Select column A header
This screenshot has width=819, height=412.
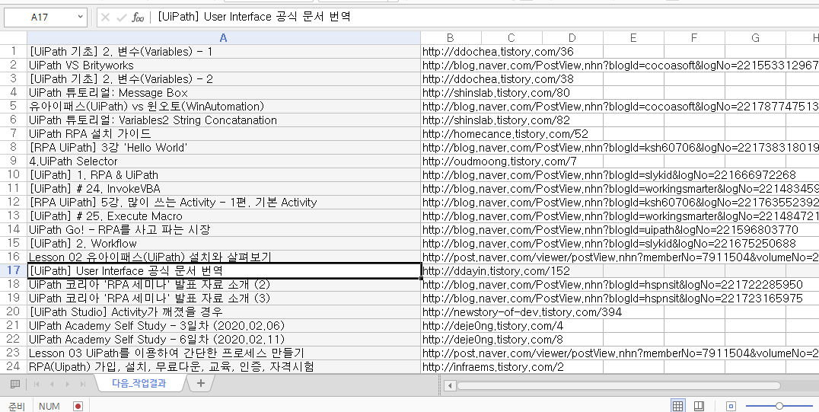tap(224, 37)
